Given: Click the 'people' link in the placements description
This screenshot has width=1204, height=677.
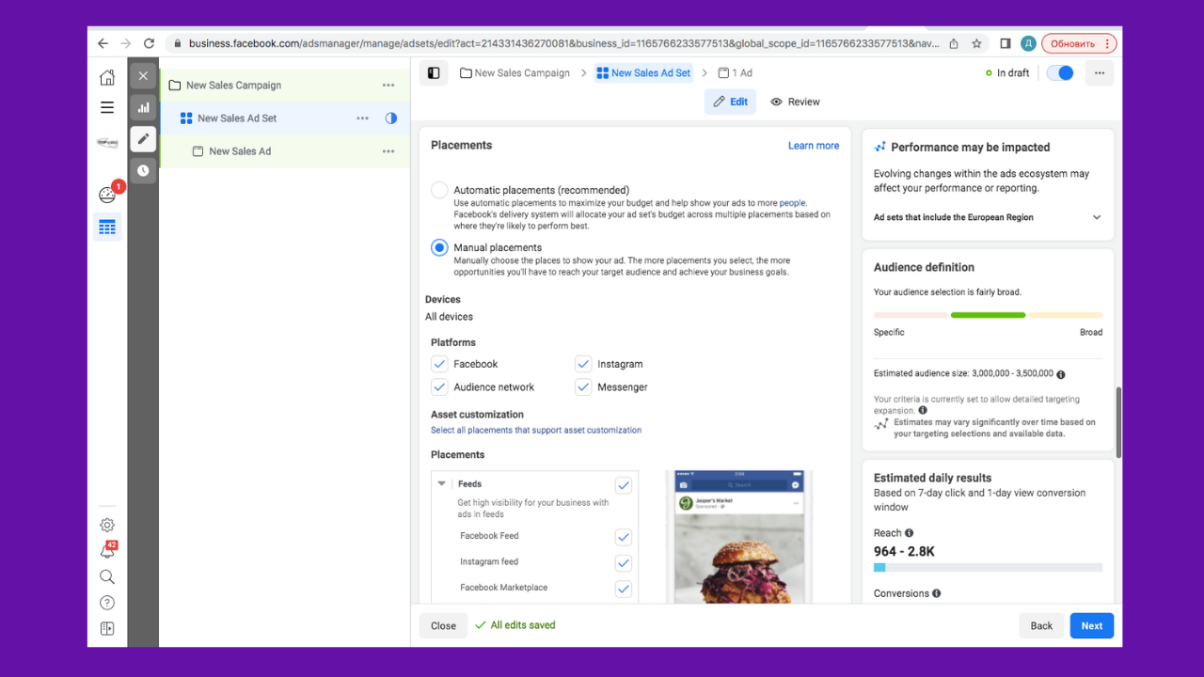Looking at the screenshot, I should (x=792, y=203).
